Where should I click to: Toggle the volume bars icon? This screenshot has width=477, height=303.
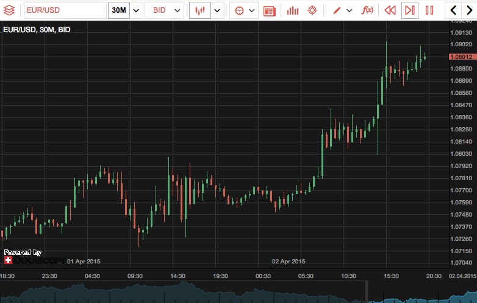click(x=293, y=10)
